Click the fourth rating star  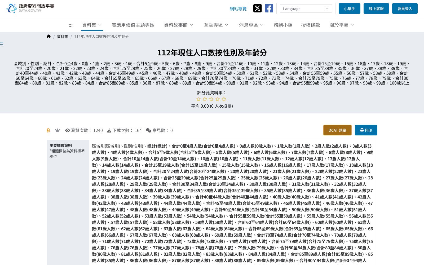pos(218,99)
